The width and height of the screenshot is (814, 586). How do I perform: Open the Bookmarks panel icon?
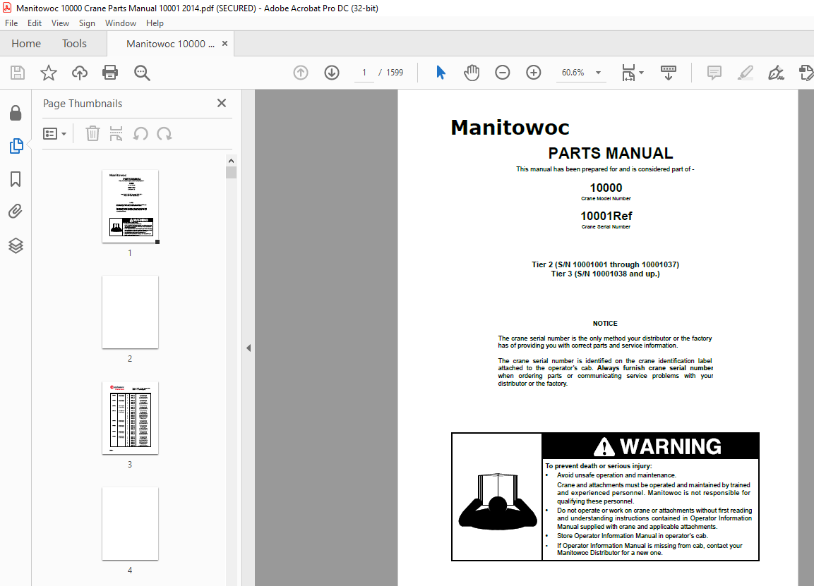(x=16, y=179)
